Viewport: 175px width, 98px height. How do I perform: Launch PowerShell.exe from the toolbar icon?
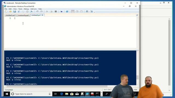click(x=67, y=11)
